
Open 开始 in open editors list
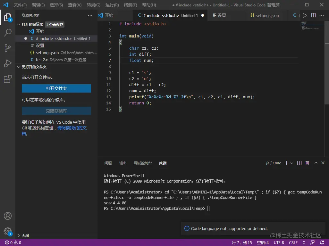56,31
